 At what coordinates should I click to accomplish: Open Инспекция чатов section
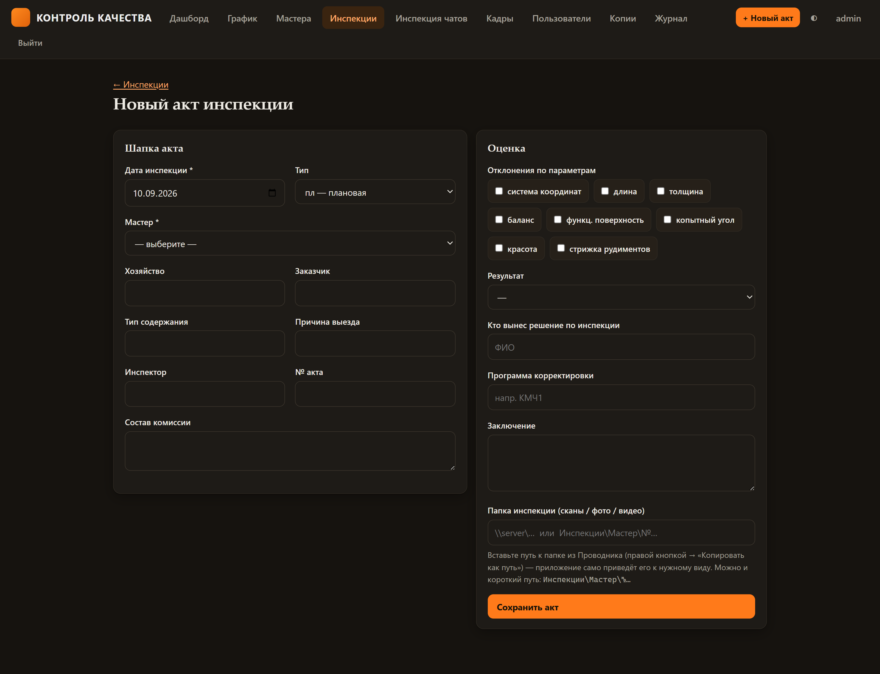pyautogui.click(x=431, y=18)
